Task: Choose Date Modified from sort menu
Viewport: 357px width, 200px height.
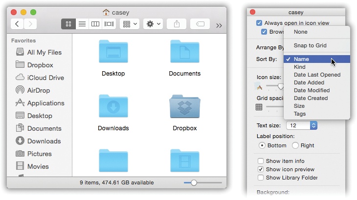Action: tap(312, 90)
